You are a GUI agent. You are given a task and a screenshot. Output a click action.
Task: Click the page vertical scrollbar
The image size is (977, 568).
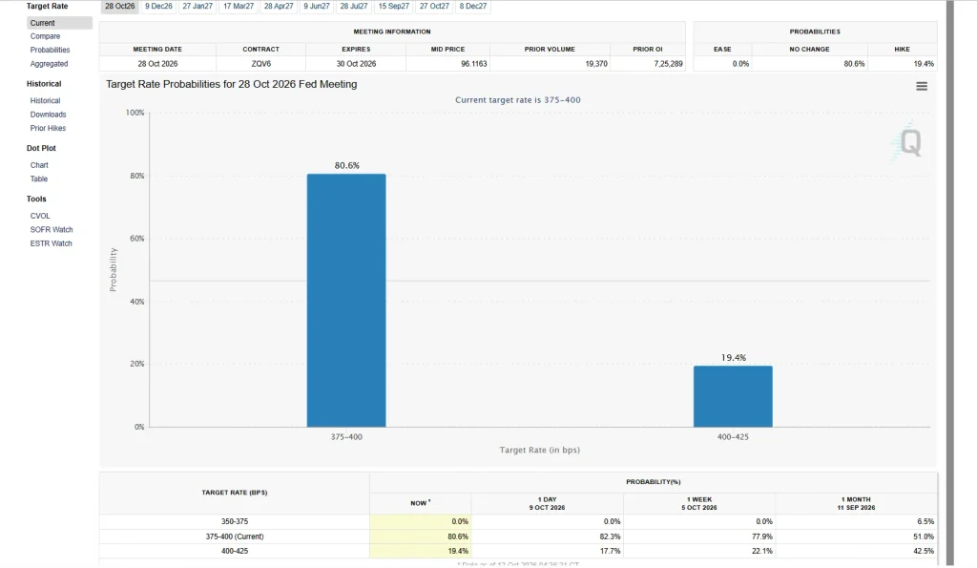[x=950, y=284]
